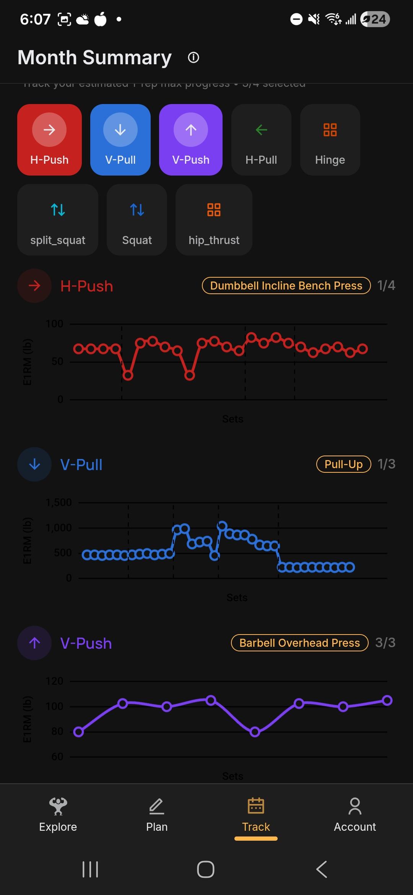Change the Barbell Overhead Press exercise
Screen dimensions: 413x895
pyautogui.click(x=299, y=643)
